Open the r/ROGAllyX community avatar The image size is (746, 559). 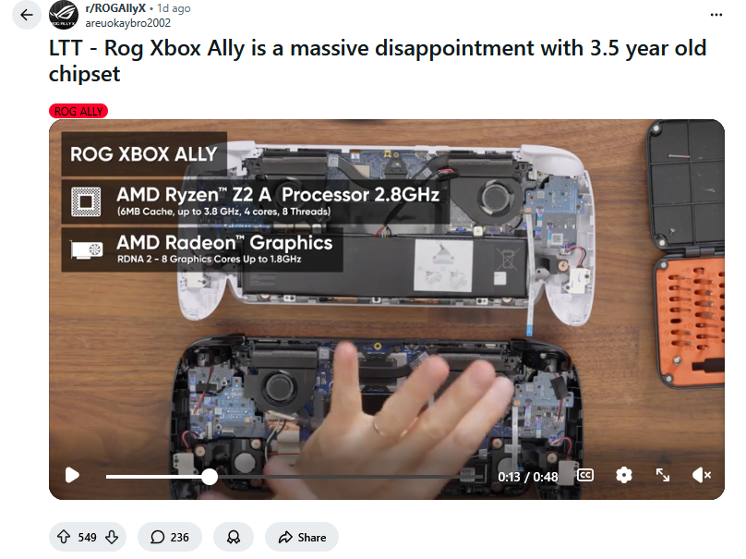pos(64,15)
